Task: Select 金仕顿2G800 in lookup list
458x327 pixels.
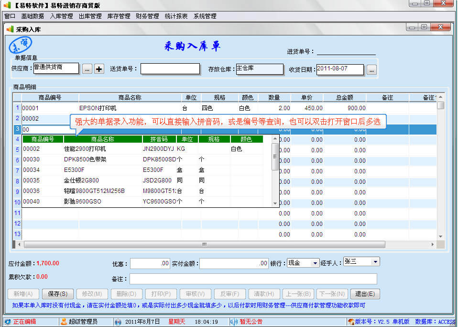Action: (x=81, y=180)
